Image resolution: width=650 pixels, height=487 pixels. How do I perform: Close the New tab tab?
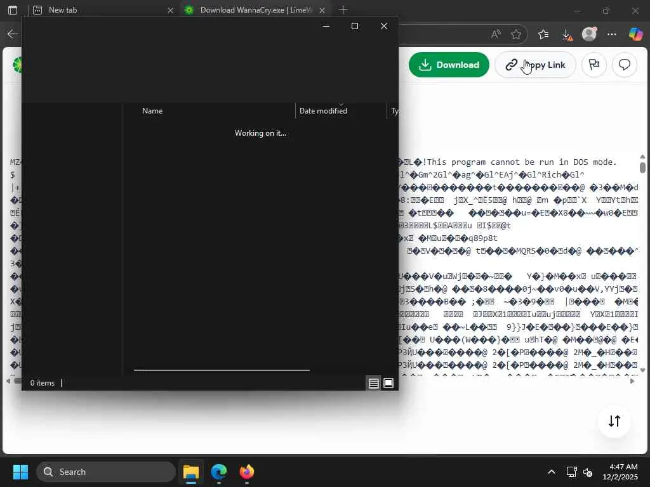pyautogui.click(x=170, y=10)
